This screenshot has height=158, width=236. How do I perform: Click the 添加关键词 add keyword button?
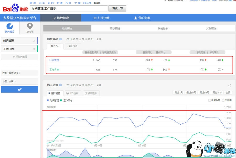pos(19,57)
